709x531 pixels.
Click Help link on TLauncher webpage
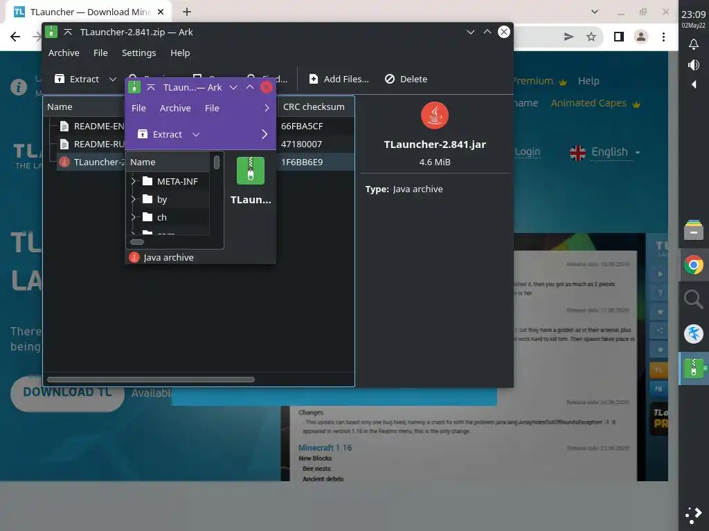589,82
